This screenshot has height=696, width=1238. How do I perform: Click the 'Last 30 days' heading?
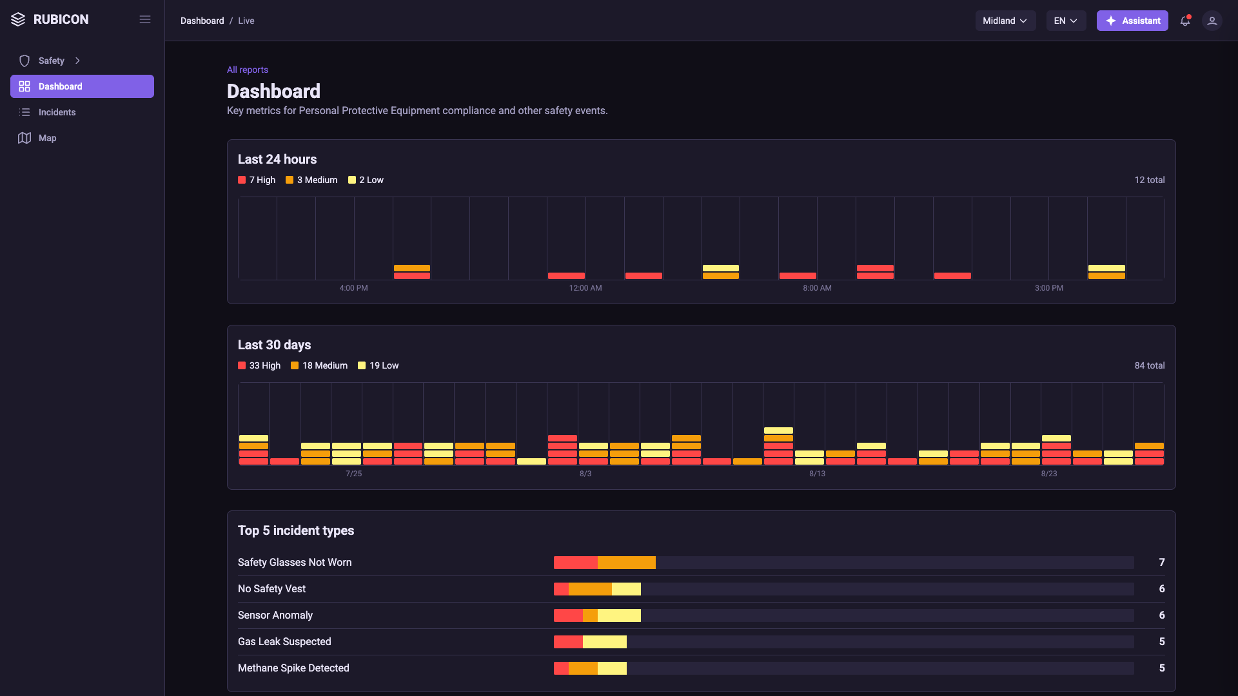[274, 345]
